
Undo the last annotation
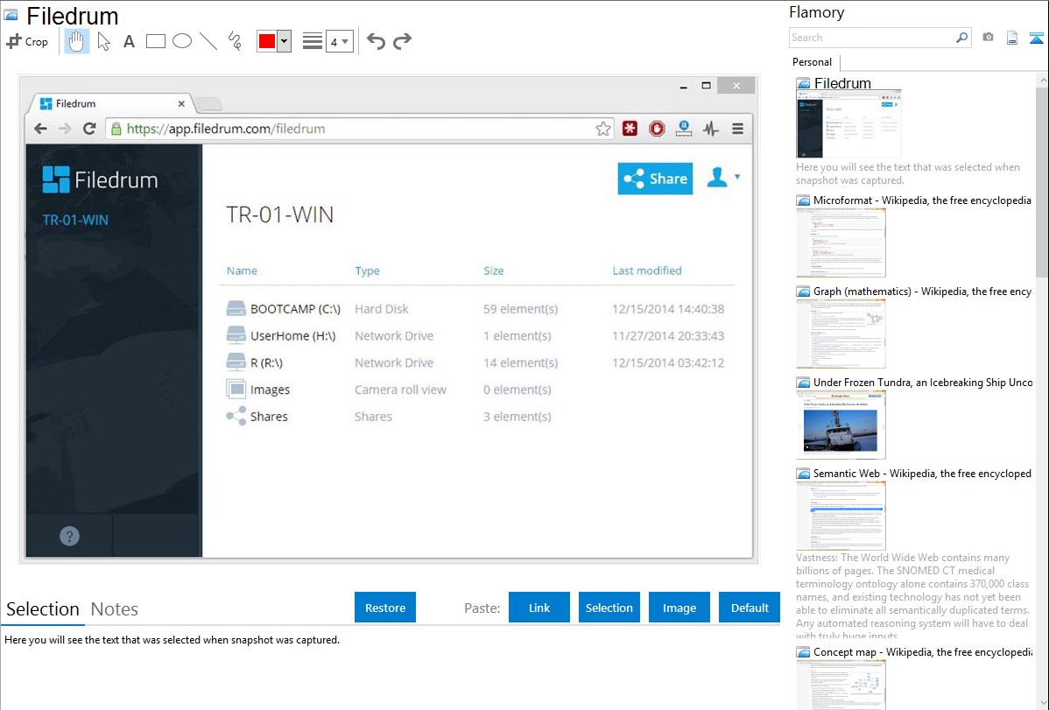pos(376,41)
